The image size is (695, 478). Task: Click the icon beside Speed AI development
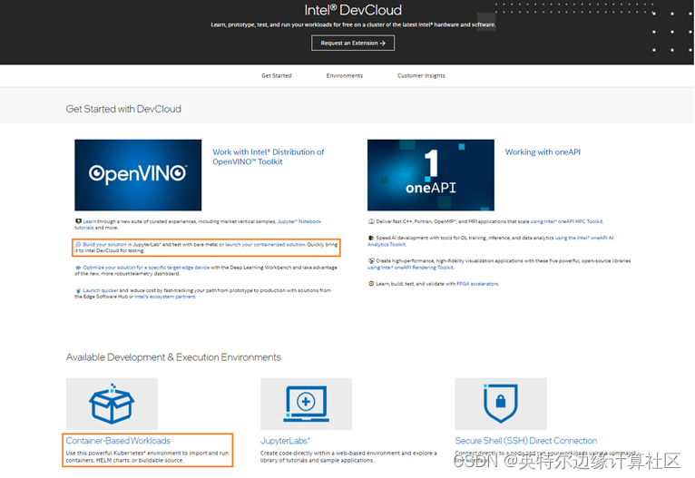tap(371, 238)
